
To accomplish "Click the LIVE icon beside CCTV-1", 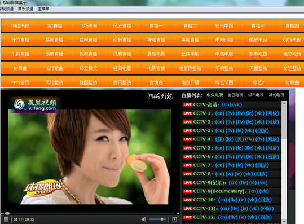I will tap(188, 113).
